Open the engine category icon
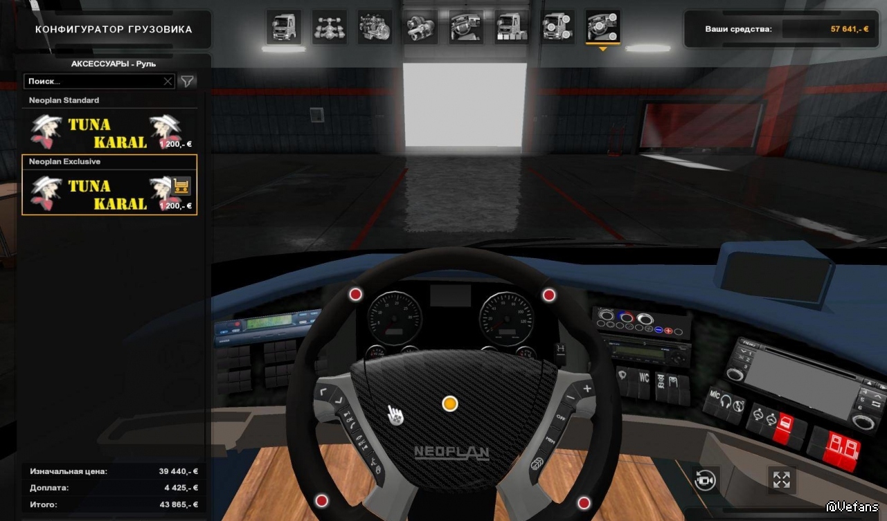This screenshot has height=521, width=887. [x=375, y=27]
